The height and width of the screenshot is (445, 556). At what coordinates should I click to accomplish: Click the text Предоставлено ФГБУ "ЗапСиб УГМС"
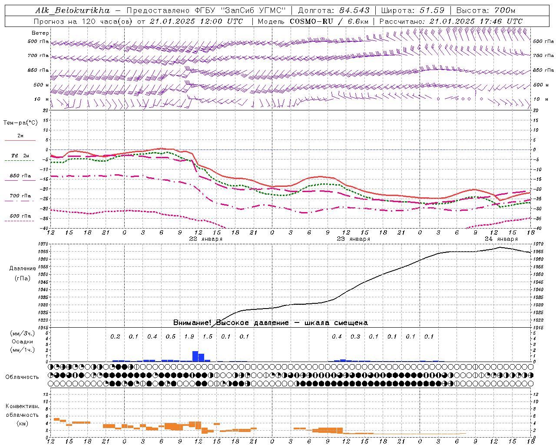[205, 10]
